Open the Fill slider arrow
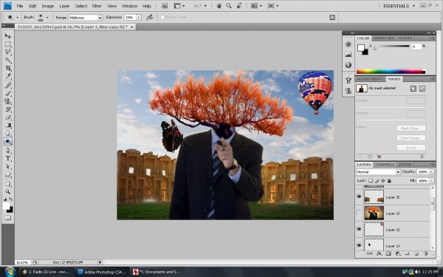 coord(431,181)
